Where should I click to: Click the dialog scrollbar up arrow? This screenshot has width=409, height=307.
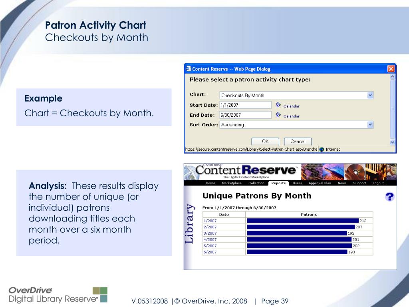coord(392,77)
